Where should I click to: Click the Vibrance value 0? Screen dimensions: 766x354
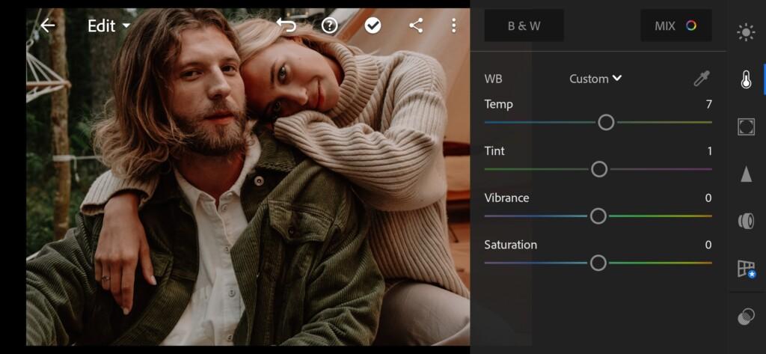(708, 198)
